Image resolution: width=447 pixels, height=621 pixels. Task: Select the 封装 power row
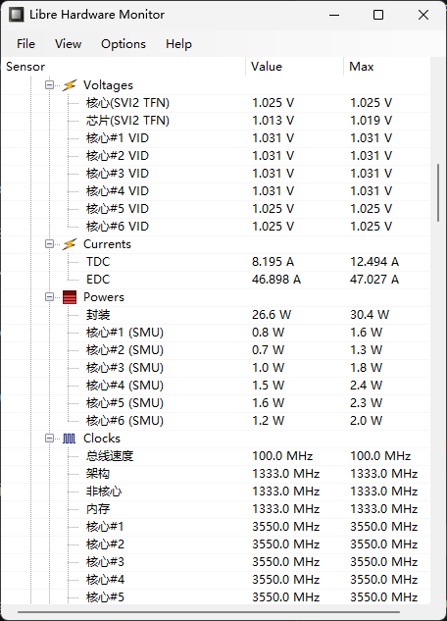[x=216, y=315]
